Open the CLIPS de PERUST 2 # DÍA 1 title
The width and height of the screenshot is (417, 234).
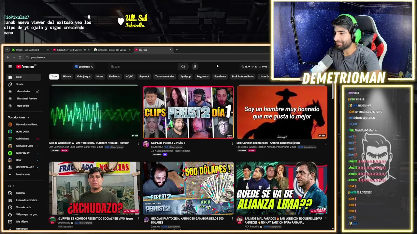(x=168, y=143)
